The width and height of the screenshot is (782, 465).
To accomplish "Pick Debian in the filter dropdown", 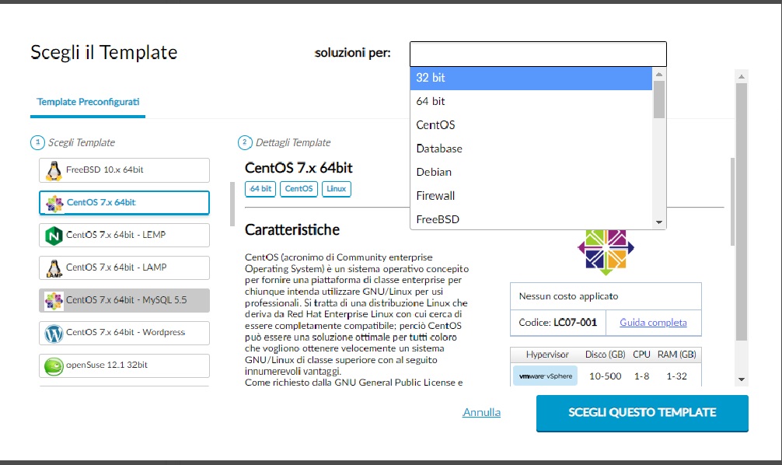I will (x=531, y=172).
